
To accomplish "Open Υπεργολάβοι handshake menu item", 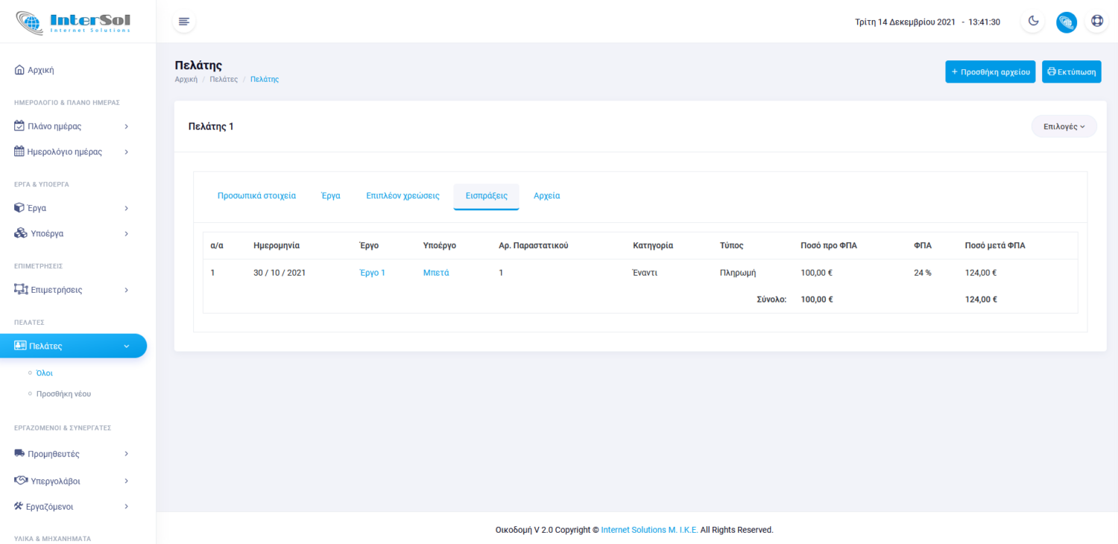I will 72,481.
